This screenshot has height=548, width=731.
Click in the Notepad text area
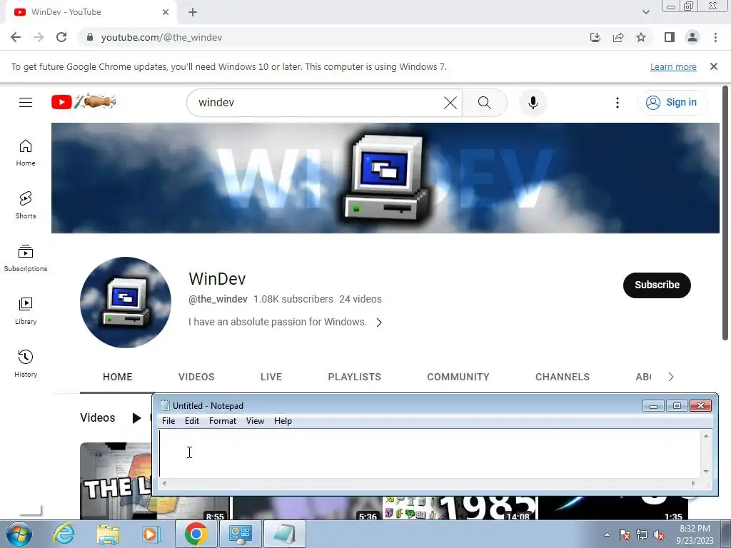429,453
